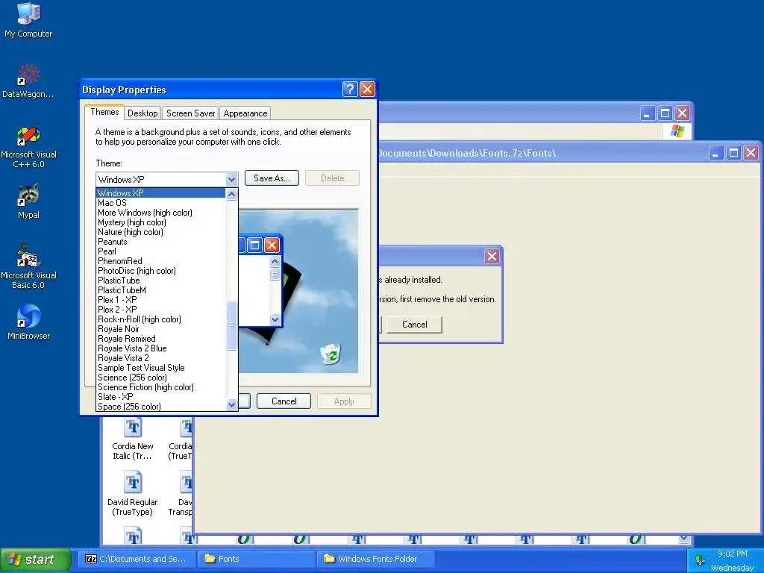Select the David Regular (TrueType) font file
764x573 pixels.
[132, 494]
